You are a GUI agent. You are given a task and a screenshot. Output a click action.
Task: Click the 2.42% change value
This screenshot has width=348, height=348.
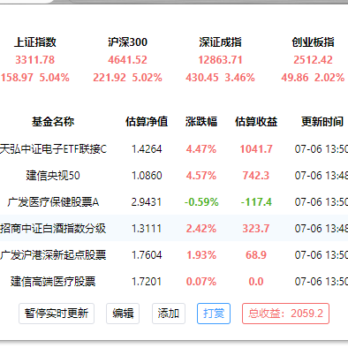click(201, 229)
